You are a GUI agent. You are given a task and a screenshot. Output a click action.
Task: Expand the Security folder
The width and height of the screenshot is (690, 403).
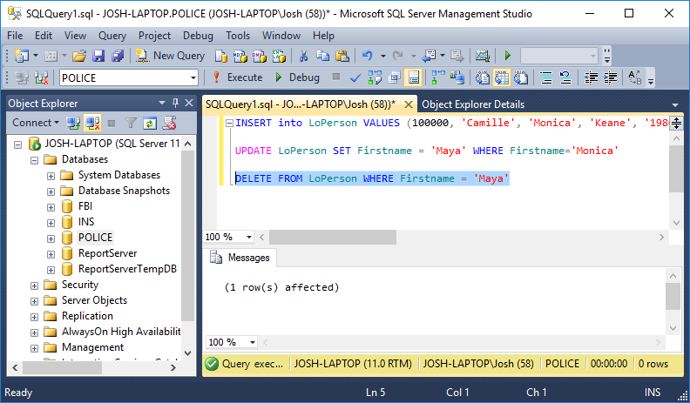[x=34, y=285]
